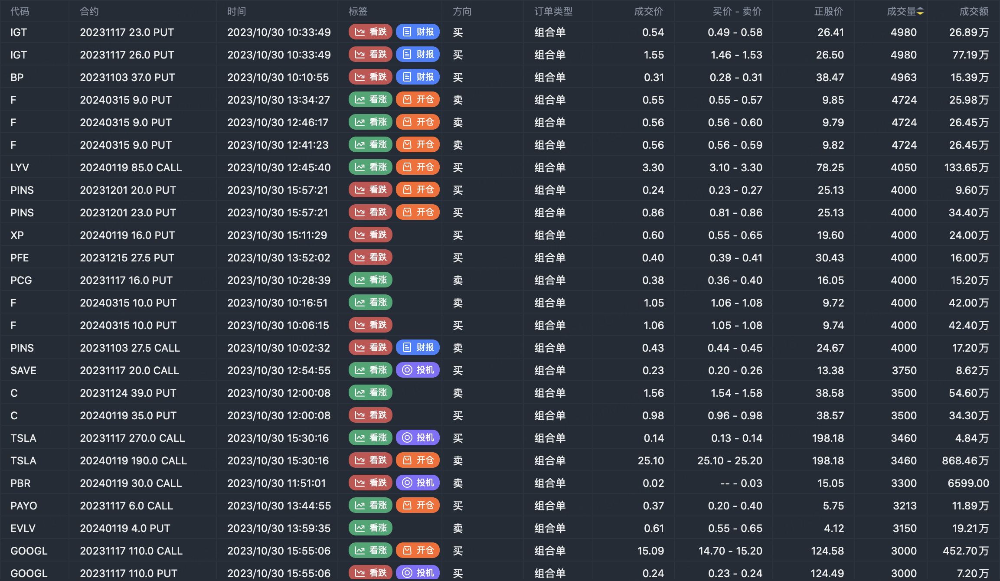1000x581 pixels.
Task: Select the PAYO ticker cell
Action: coord(24,506)
